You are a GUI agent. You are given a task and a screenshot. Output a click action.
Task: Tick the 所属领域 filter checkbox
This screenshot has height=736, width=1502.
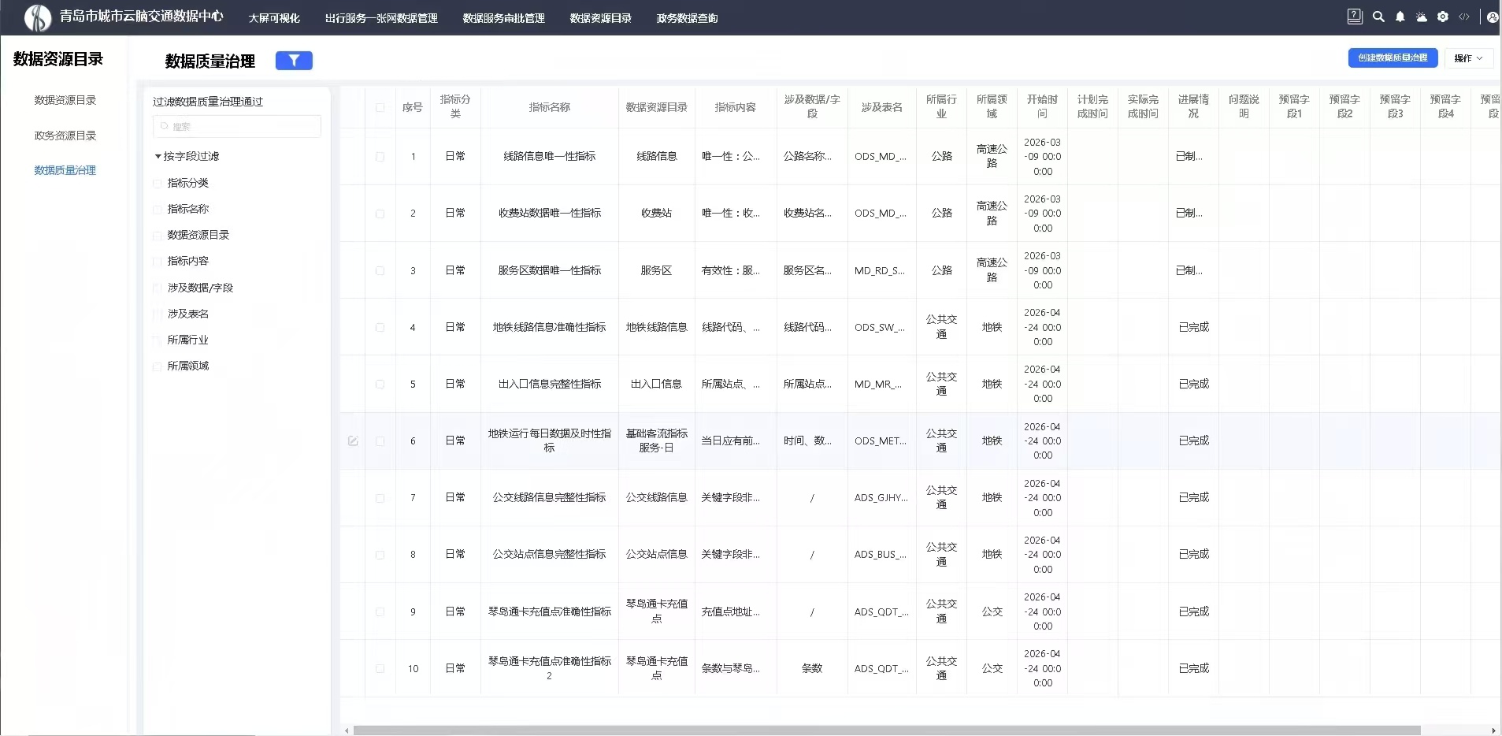pyautogui.click(x=157, y=366)
